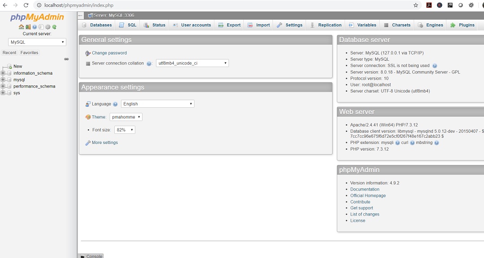Reload navigation panel green refresh icon
Viewport: 484px width, 258px height.
pos(54,27)
